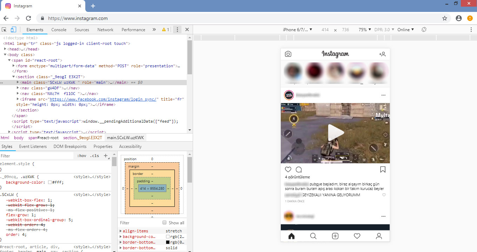Switch to the Console tab
Viewport: 477px width, 252px height.
(59, 30)
